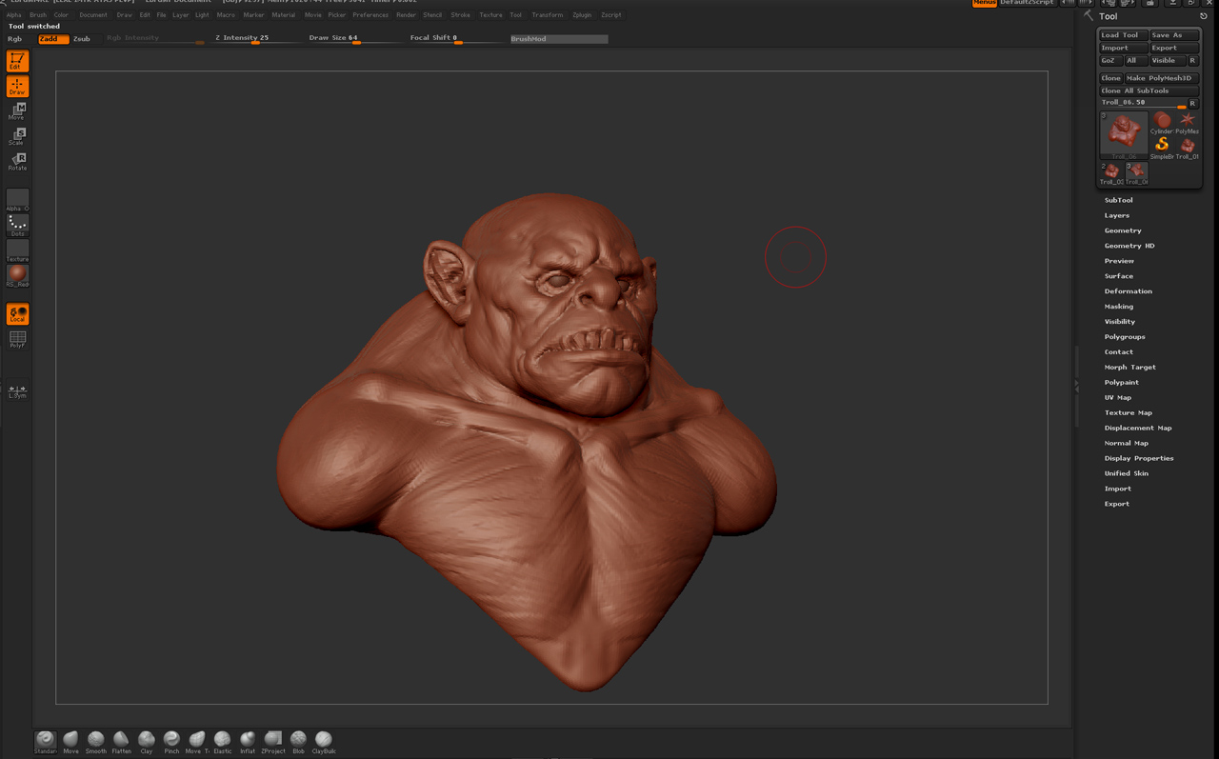Screen dimensions: 1219x759
Task: Open the Texture Off selector
Action: (17, 250)
